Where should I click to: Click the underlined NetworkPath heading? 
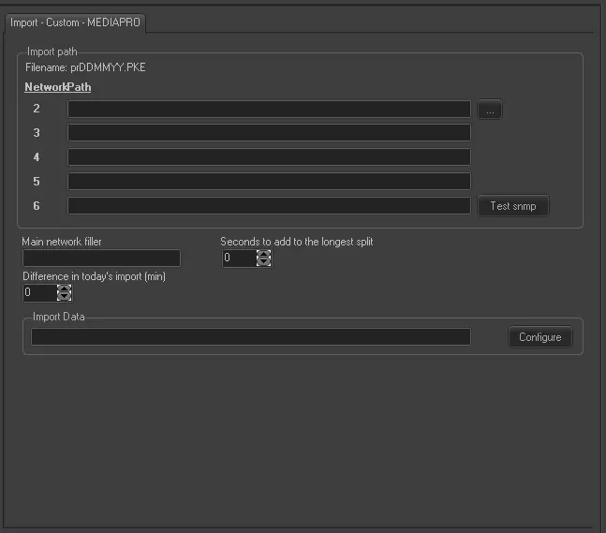(58, 87)
